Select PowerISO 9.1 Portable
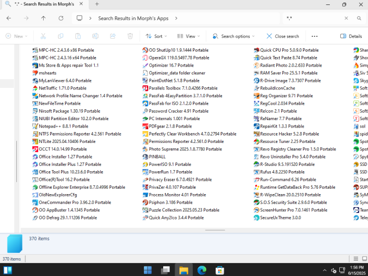 [167, 164]
